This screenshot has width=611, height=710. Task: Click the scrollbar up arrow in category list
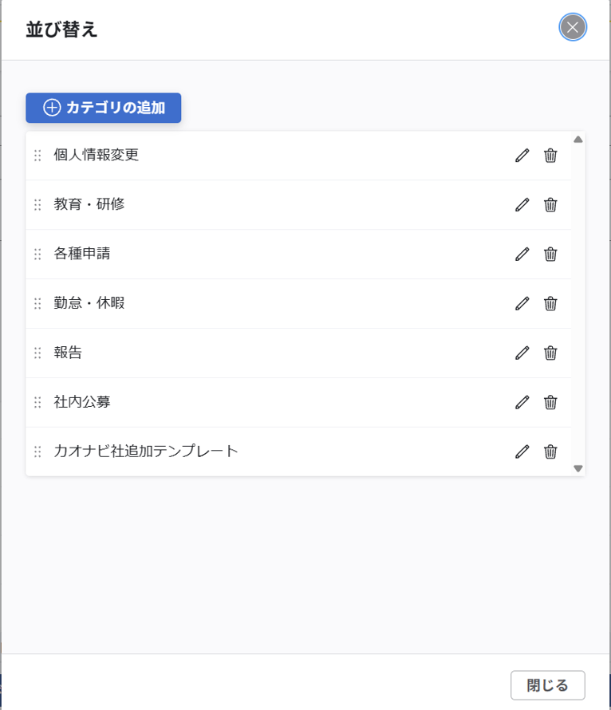(x=578, y=140)
